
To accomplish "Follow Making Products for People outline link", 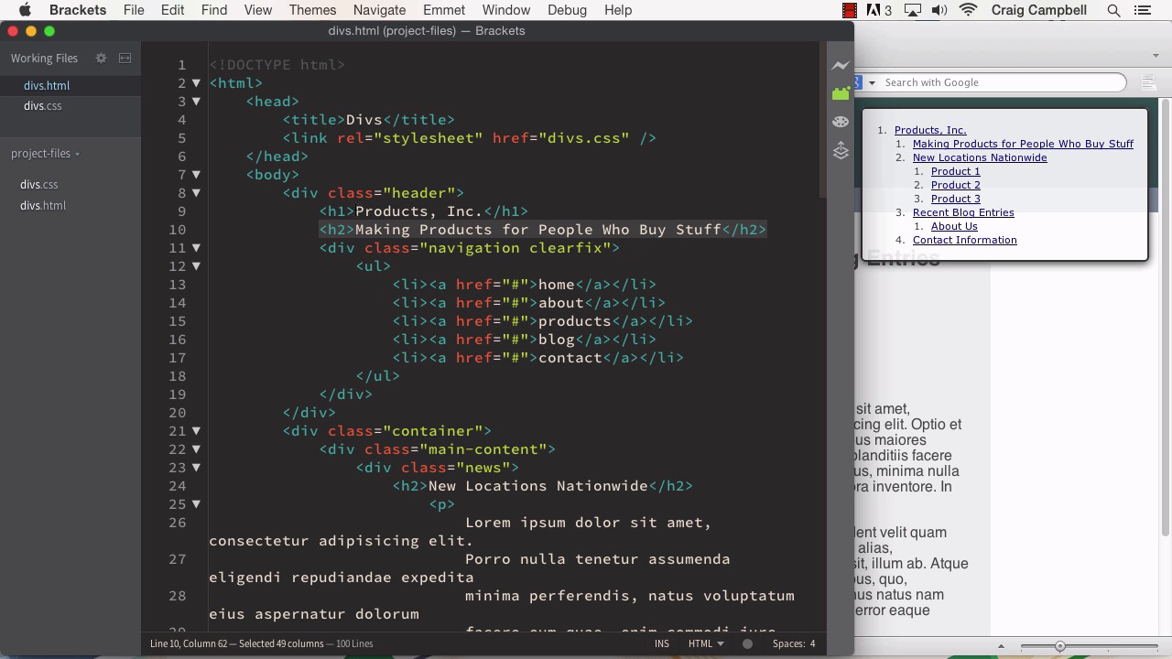I will click(1023, 144).
